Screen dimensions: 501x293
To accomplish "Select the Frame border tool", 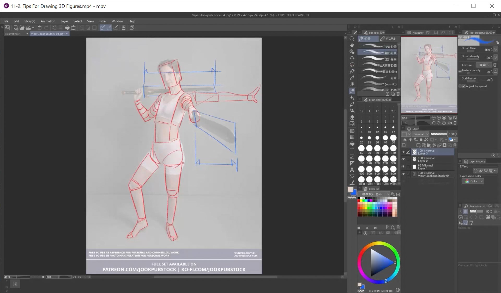I will (x=352, y=157).
